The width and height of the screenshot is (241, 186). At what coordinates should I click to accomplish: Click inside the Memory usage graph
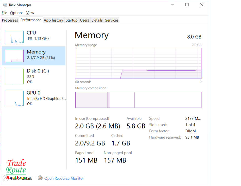coord(138,63)
